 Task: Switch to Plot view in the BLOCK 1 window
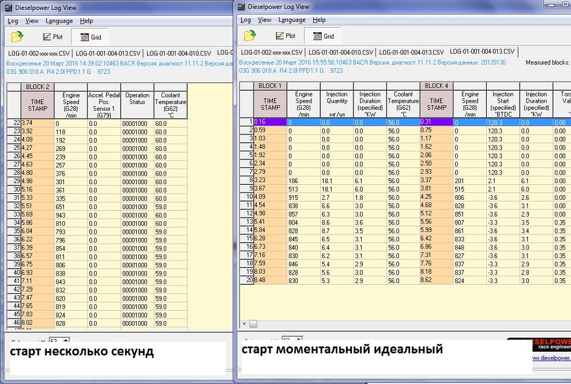[285, 36]
